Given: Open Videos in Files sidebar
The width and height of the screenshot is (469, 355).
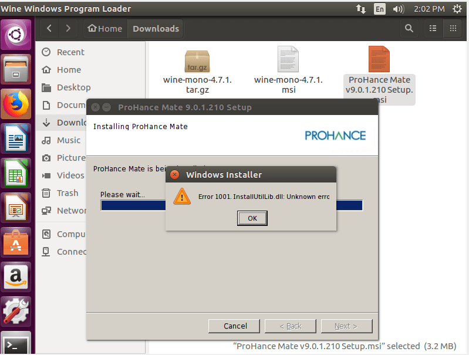Looking at the screenshot, I should coord(61,175).
